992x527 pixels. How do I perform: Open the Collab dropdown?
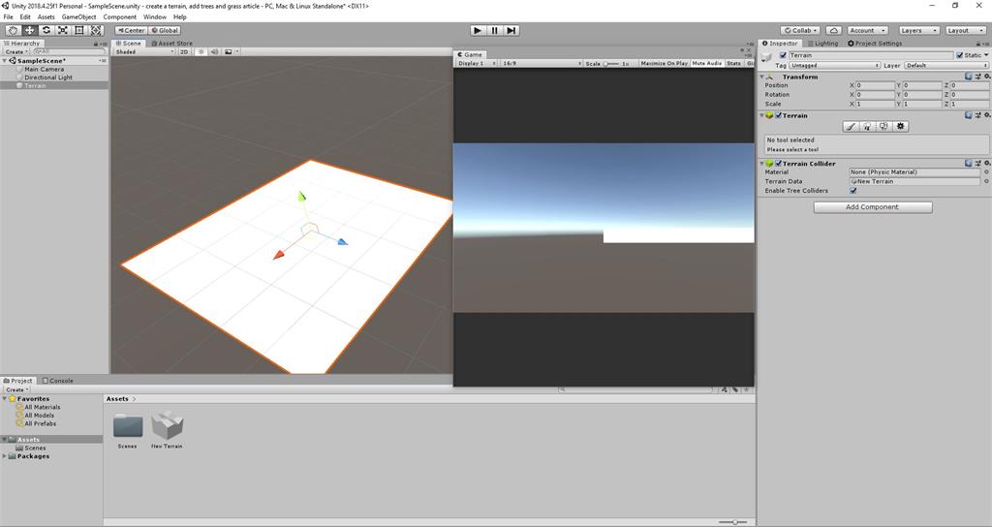coord(800,30)
